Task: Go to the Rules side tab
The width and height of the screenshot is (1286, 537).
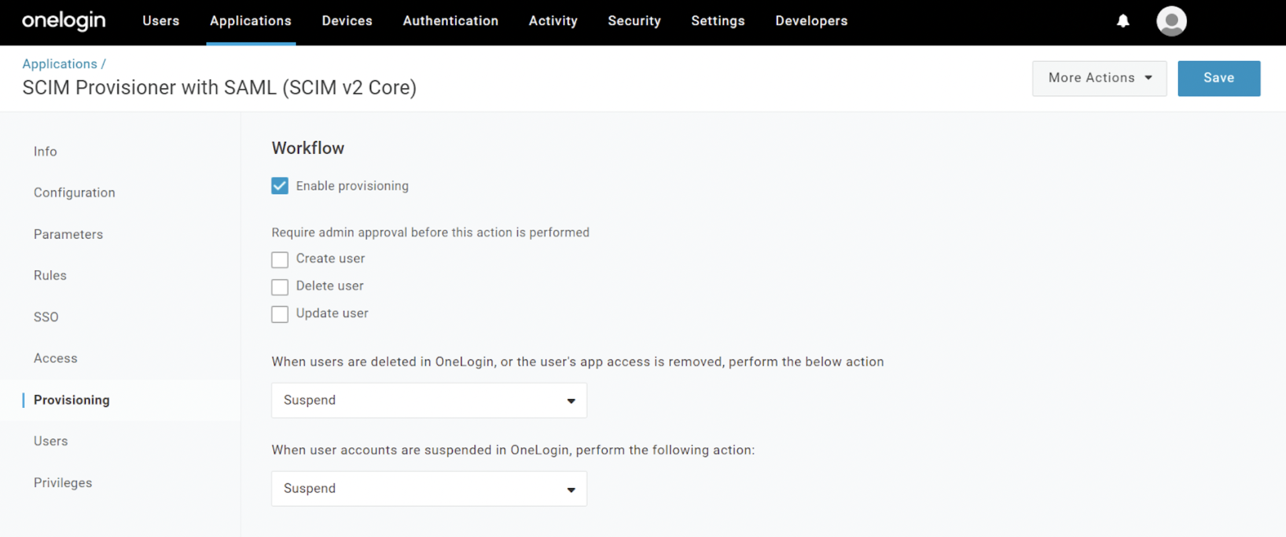Action: tap(50, 275)
